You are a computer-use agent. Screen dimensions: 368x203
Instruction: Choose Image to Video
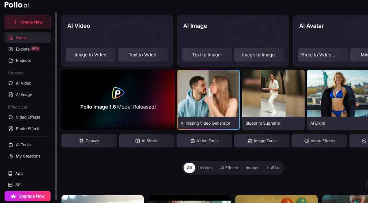point(91,55)
